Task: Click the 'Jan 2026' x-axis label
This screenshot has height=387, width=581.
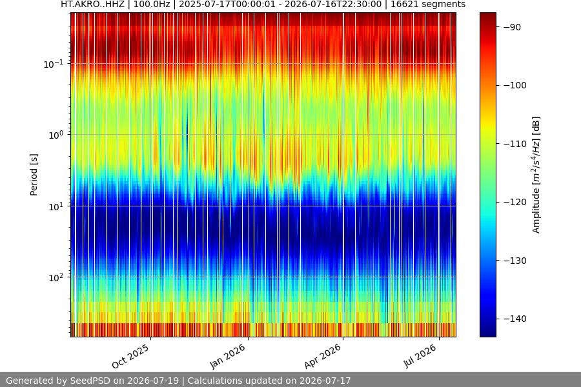Action: pyautogui.click(x=228, y=356)
